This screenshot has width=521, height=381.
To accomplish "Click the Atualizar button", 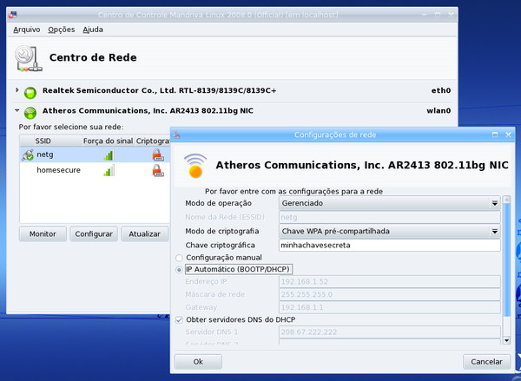I will (x=144, y=233).
